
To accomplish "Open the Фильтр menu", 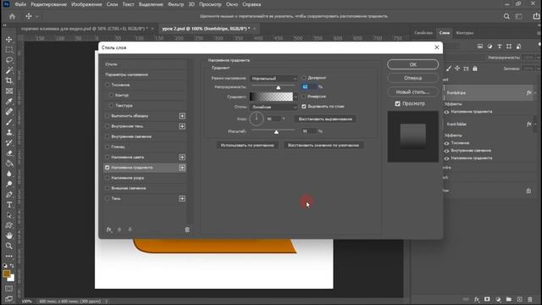I will [175, 4].
